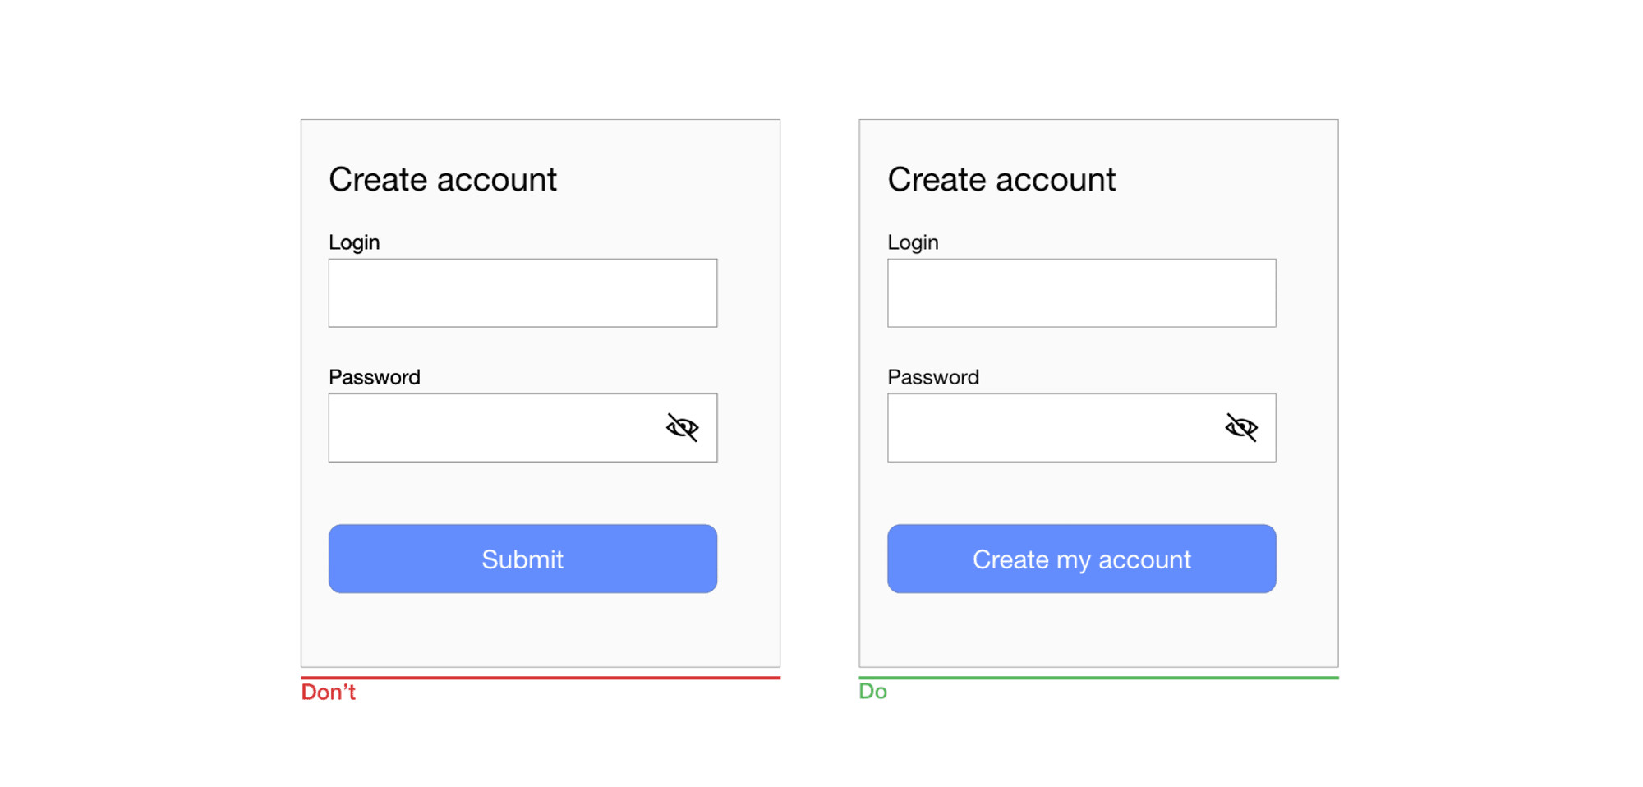Select the Login label above the left field
Screen dimensions: 1643x787
pyautogui.click(x=354, y=243)
